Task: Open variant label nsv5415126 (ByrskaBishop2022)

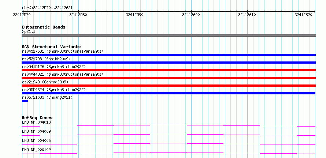Action: coord(54,67)
